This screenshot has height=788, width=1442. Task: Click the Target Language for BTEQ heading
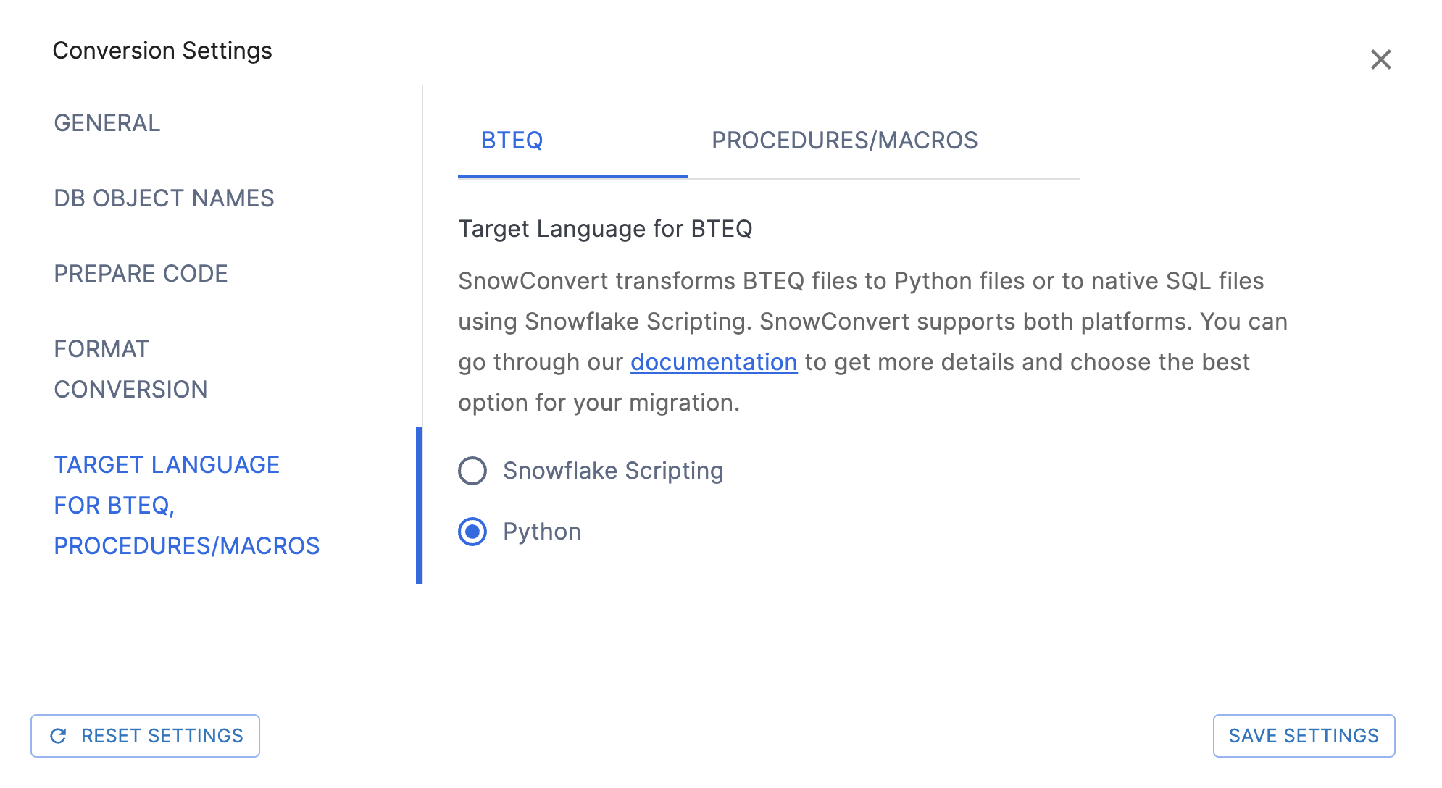(605, 229)
